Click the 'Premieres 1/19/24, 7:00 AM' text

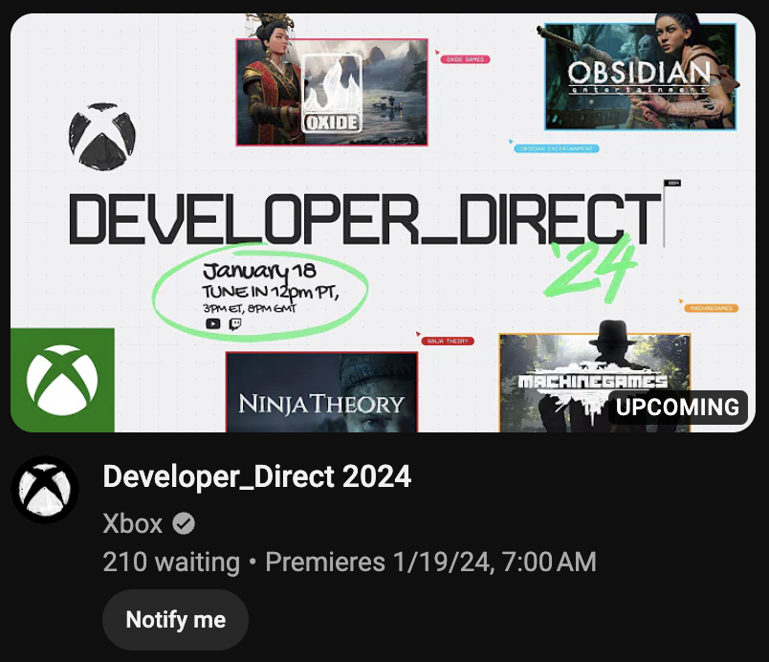[430, 562]
